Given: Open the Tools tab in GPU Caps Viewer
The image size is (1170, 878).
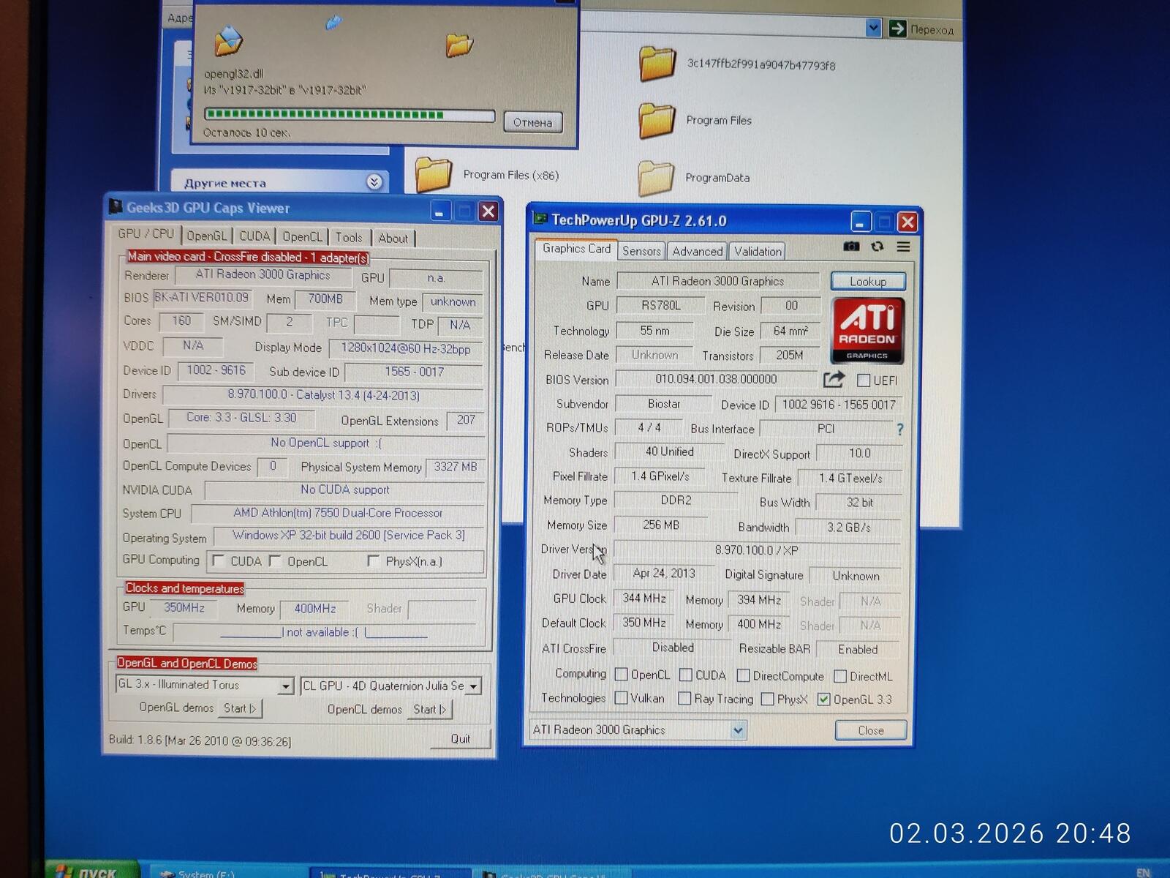Looking at the screenshot, I should [x=349, y=237].
